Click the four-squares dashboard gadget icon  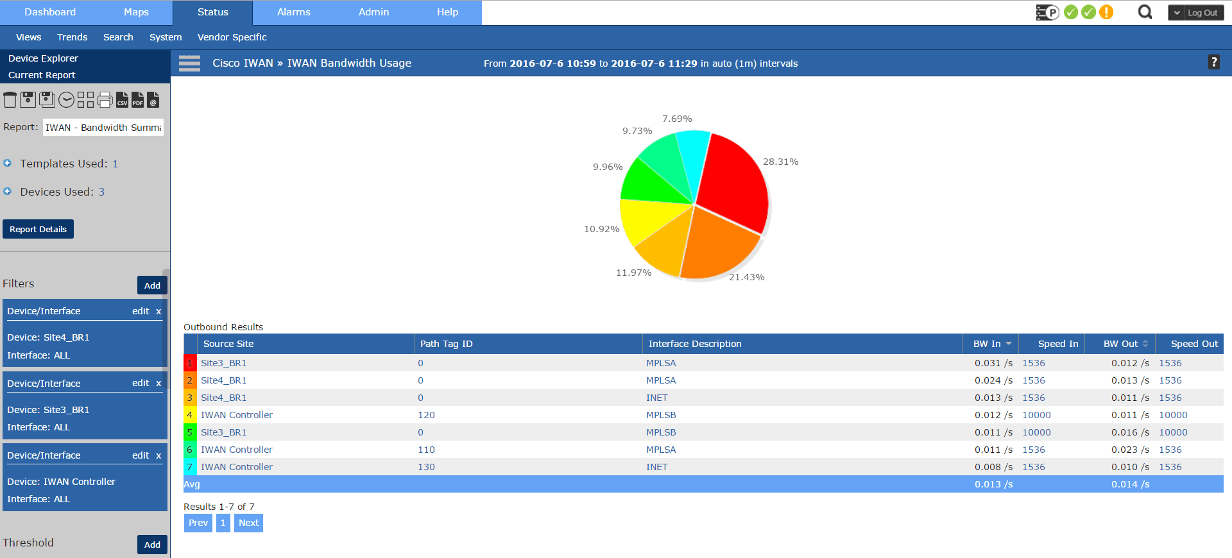pos(85,99)
